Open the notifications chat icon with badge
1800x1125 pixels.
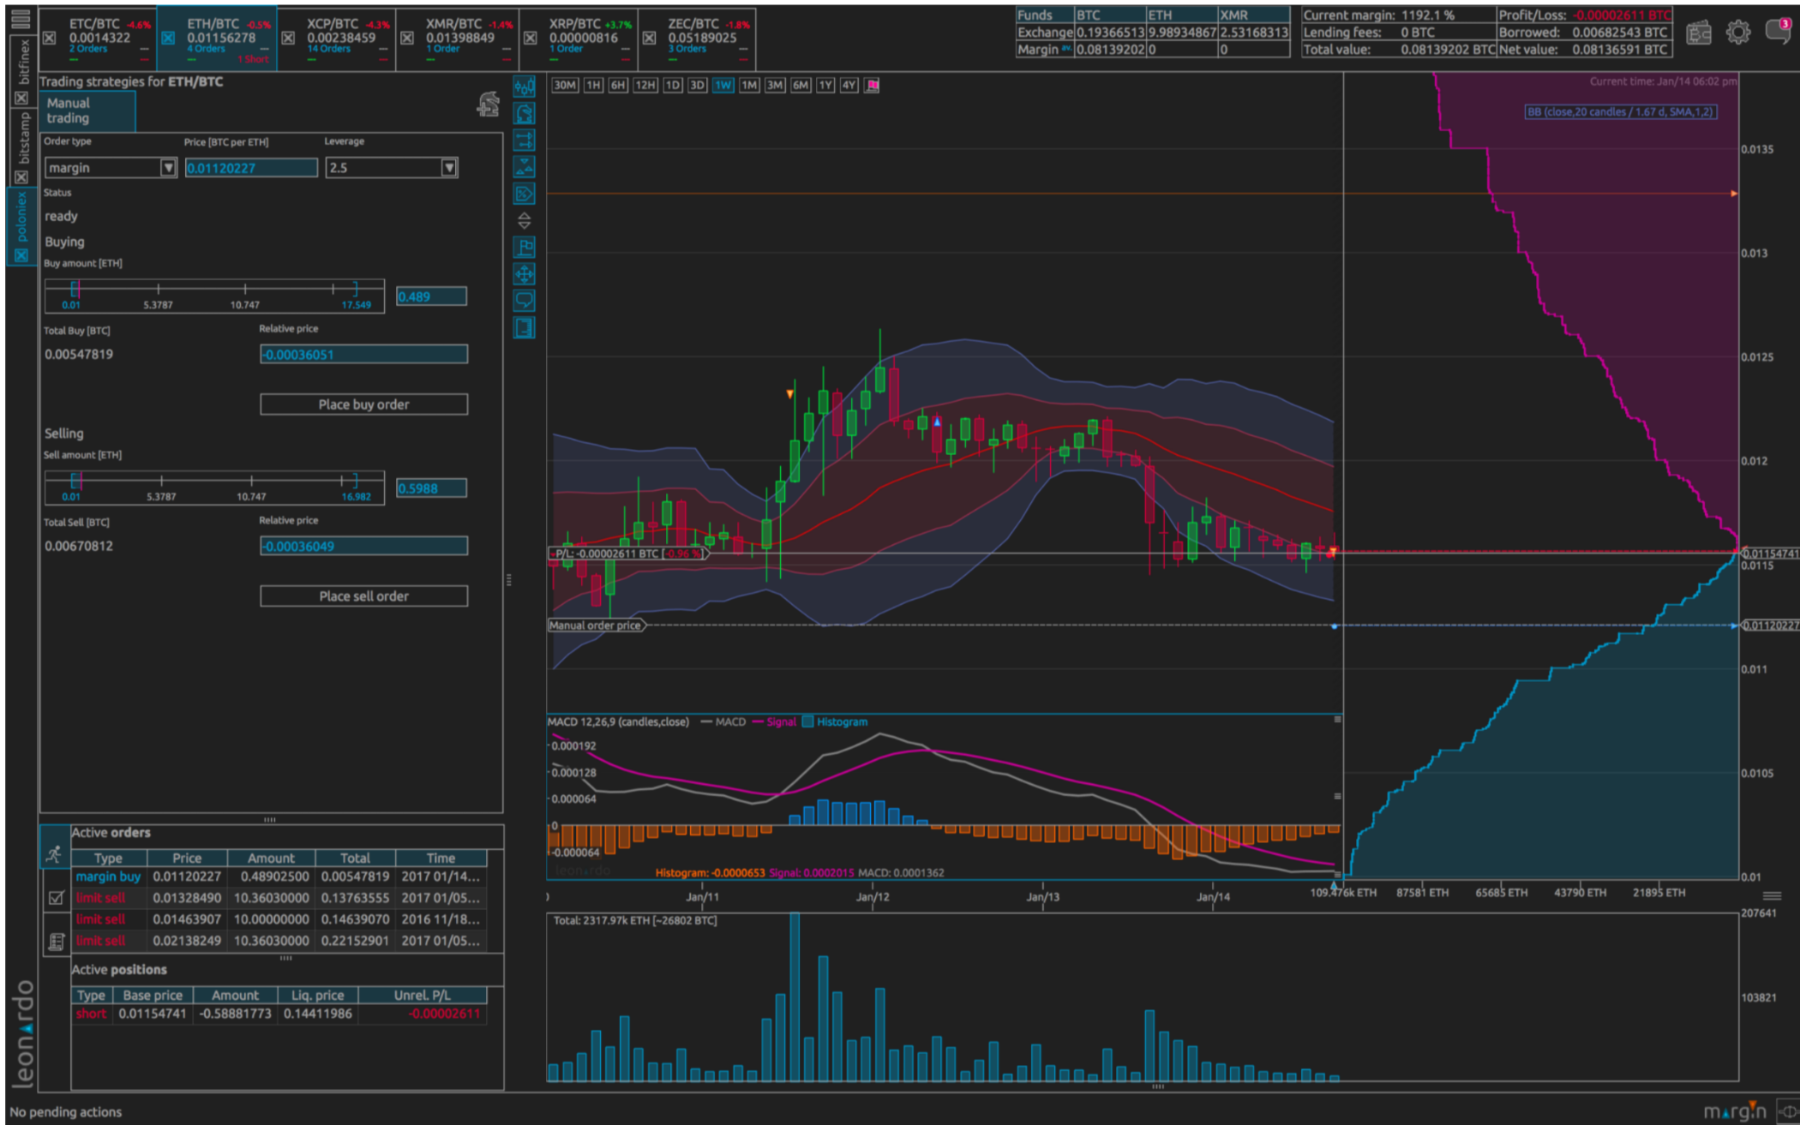[x=1778, y=31]
